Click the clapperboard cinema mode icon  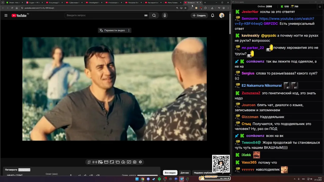106,162
